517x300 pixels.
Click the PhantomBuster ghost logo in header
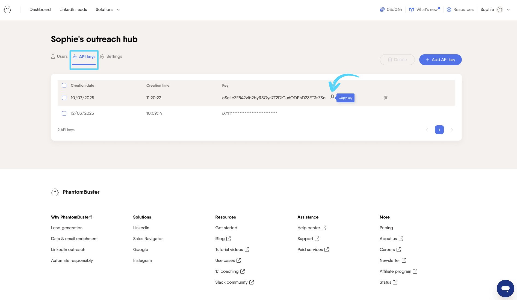7,10
